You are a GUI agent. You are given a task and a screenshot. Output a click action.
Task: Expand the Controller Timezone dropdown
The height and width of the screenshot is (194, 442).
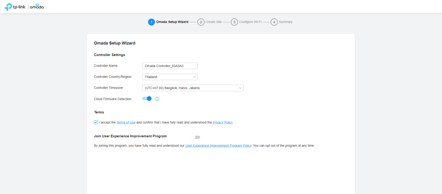tap(193, 88)
